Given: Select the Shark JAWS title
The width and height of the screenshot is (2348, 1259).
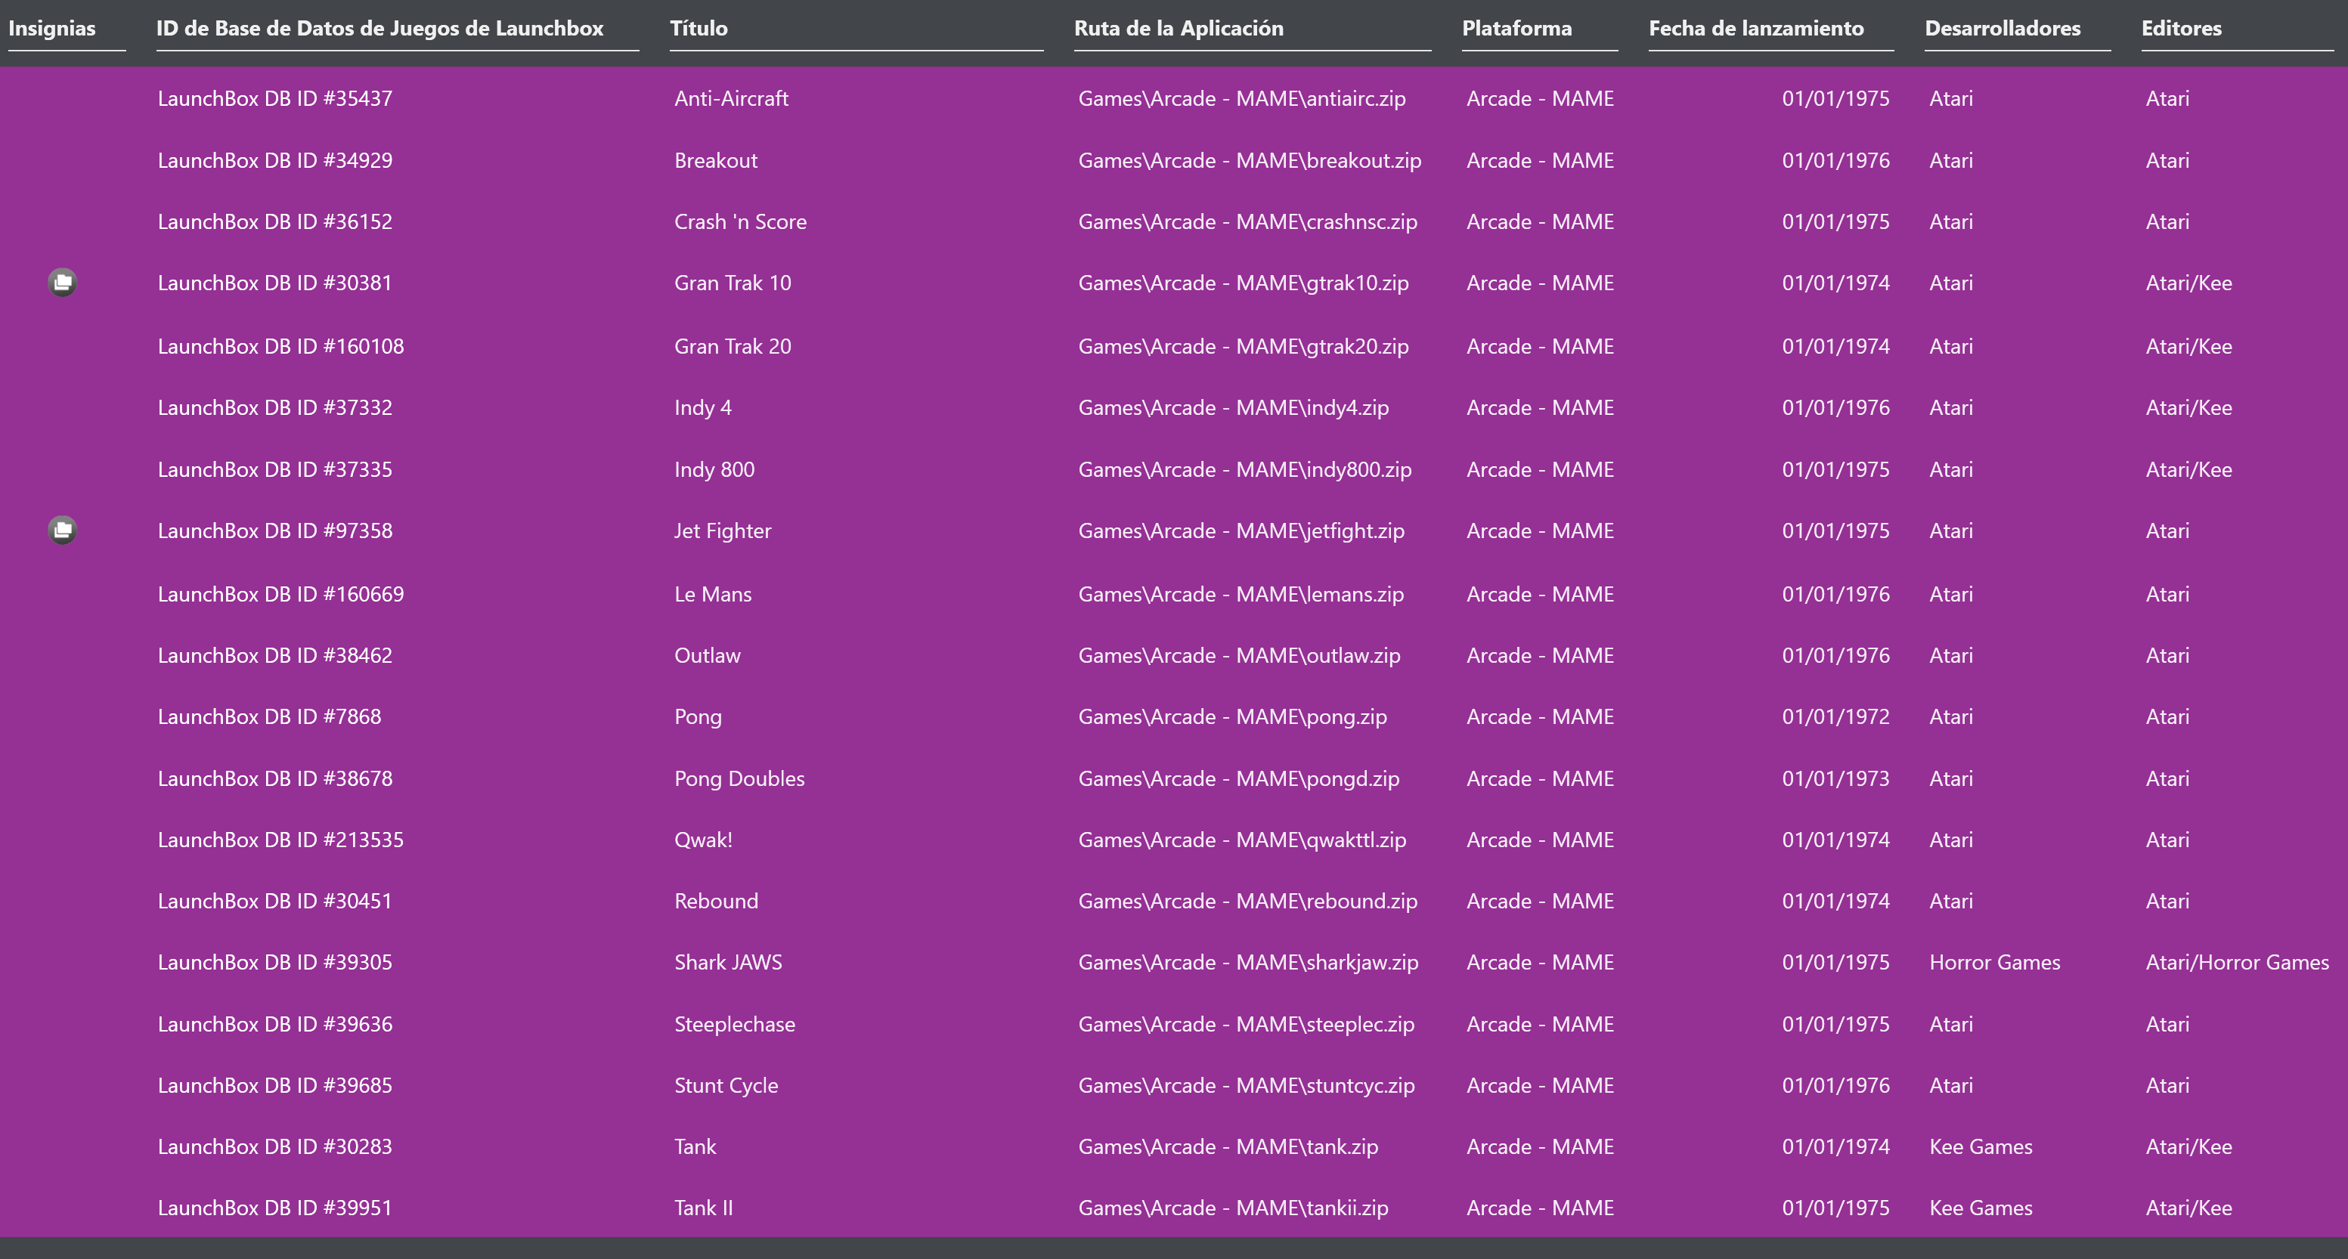Looking at the screenshot, I should point(728,962).
